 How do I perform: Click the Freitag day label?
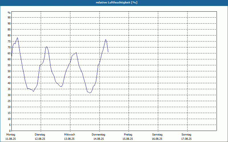click(x=128, y=135)
